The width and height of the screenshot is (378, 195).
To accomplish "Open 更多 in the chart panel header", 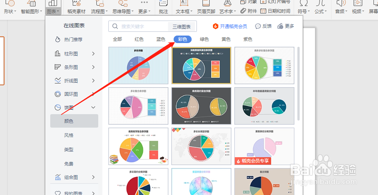I will pos(286,26).
